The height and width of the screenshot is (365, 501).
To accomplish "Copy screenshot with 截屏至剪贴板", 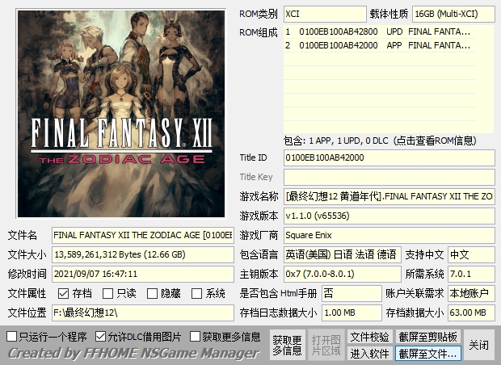I will [428, 337].
